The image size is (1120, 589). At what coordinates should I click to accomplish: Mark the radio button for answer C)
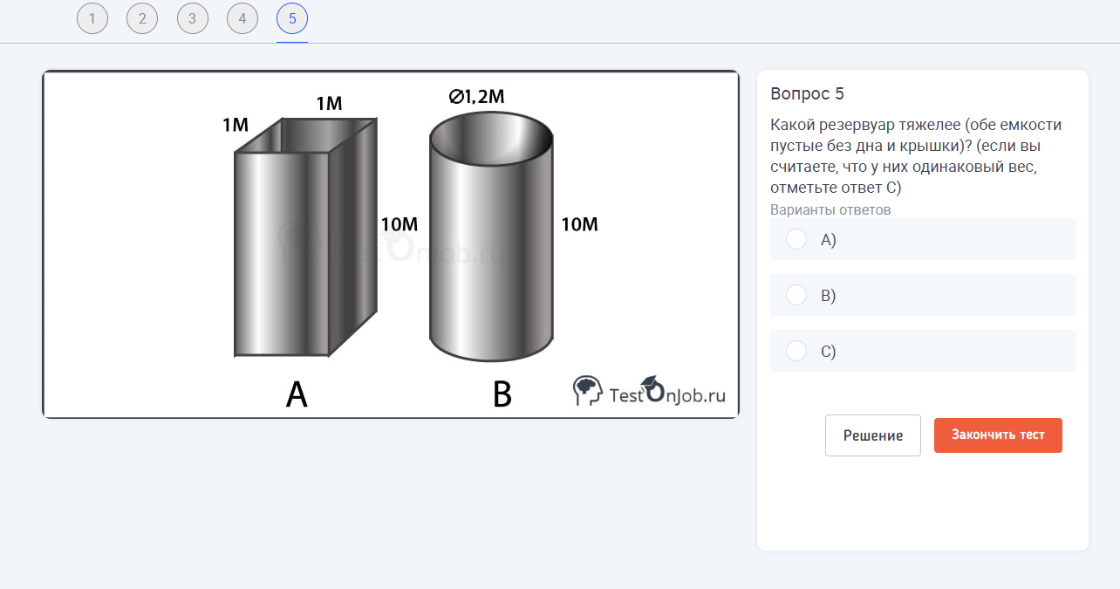pyautogui.click(x=796, y=351)
